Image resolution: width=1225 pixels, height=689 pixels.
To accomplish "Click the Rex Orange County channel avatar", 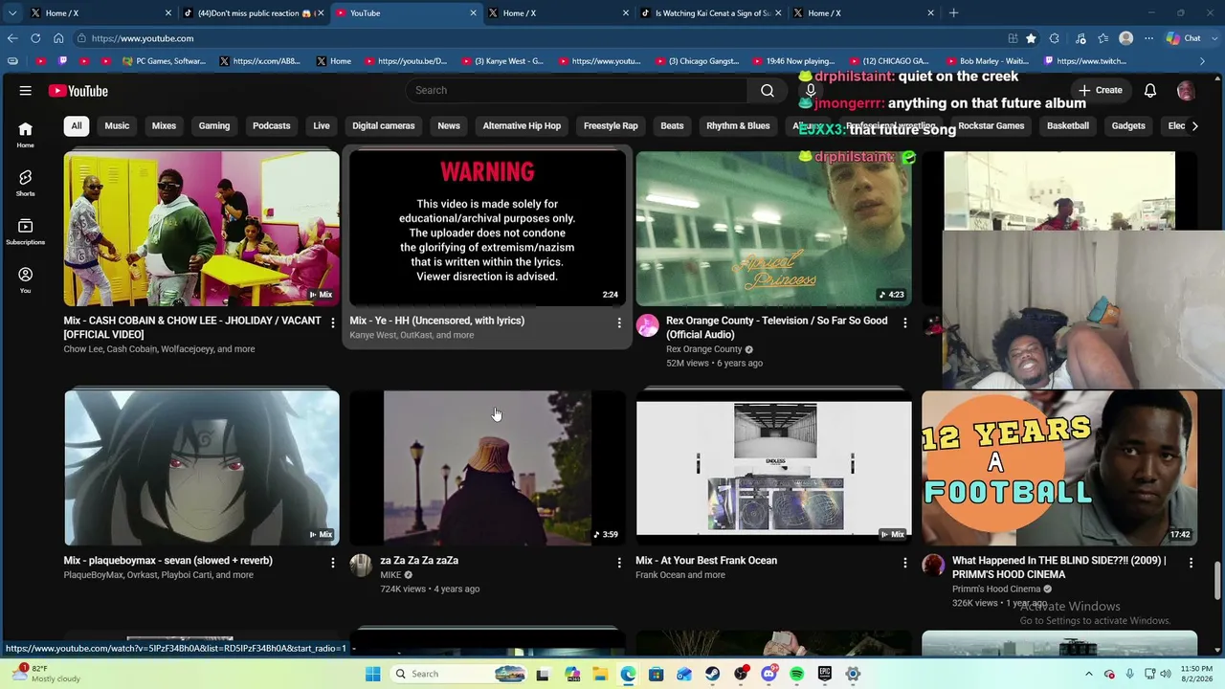I will [648, 325].
